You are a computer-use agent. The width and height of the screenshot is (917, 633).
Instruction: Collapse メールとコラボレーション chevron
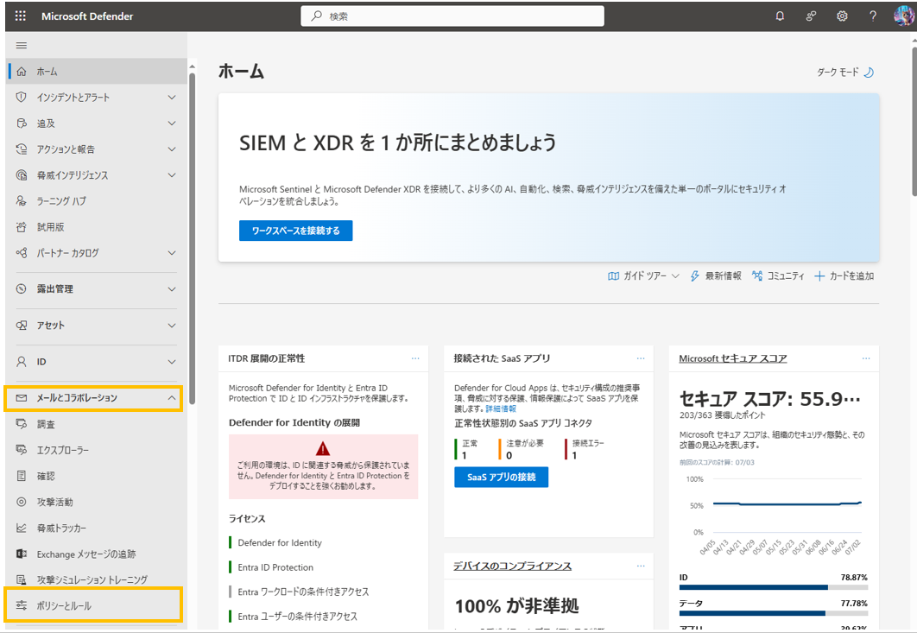(x=171, y=398)
